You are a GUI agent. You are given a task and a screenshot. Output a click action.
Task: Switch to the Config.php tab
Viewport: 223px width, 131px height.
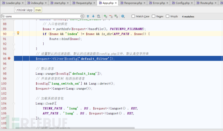[x=182, y=3]
